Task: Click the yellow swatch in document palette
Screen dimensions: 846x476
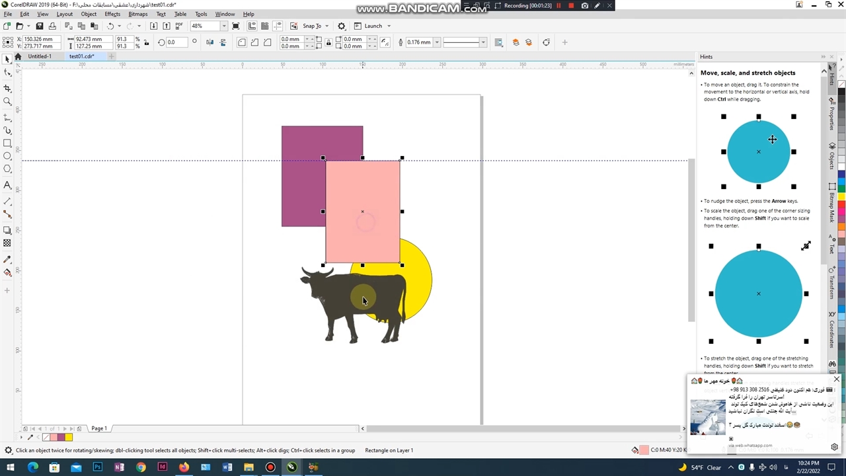Action: pyautogui.click(x=69, y=437)
